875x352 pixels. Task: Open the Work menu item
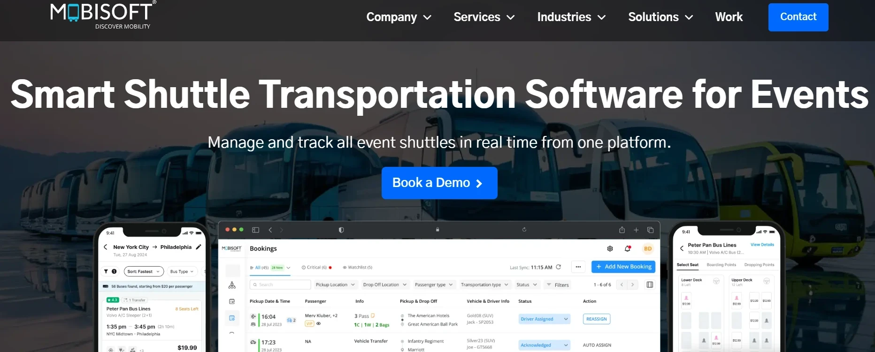pyautogui.click(x=729, y=17)
